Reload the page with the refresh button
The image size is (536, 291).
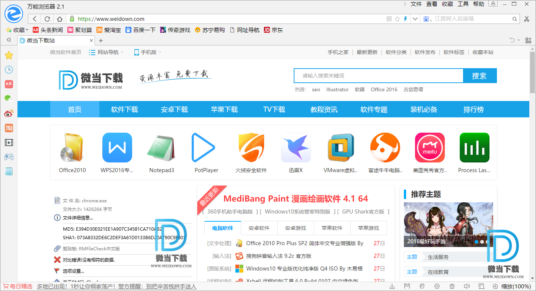coord(47,19)
